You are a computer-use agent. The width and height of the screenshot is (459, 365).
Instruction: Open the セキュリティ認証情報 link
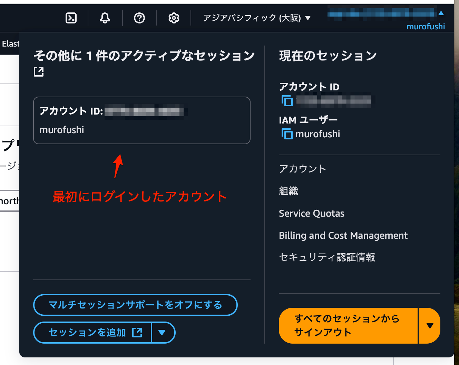pos(327,257)
